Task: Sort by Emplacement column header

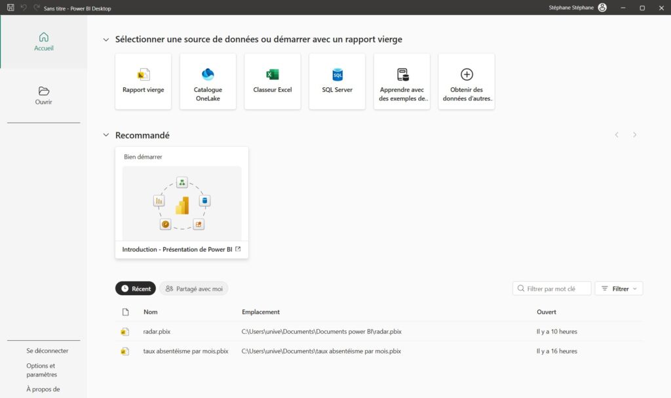Action: [261, 312]
